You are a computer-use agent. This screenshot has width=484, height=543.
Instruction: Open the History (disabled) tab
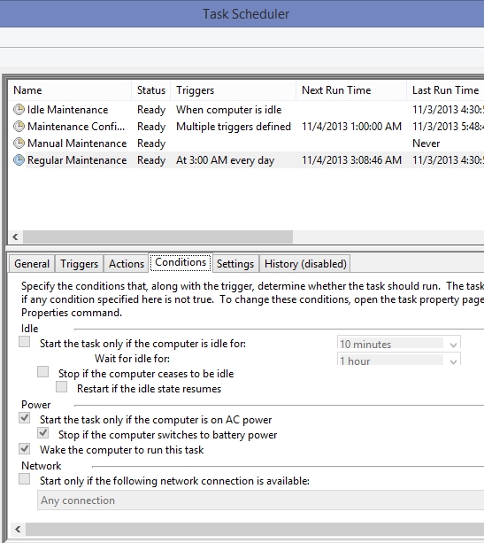[305, 264]
